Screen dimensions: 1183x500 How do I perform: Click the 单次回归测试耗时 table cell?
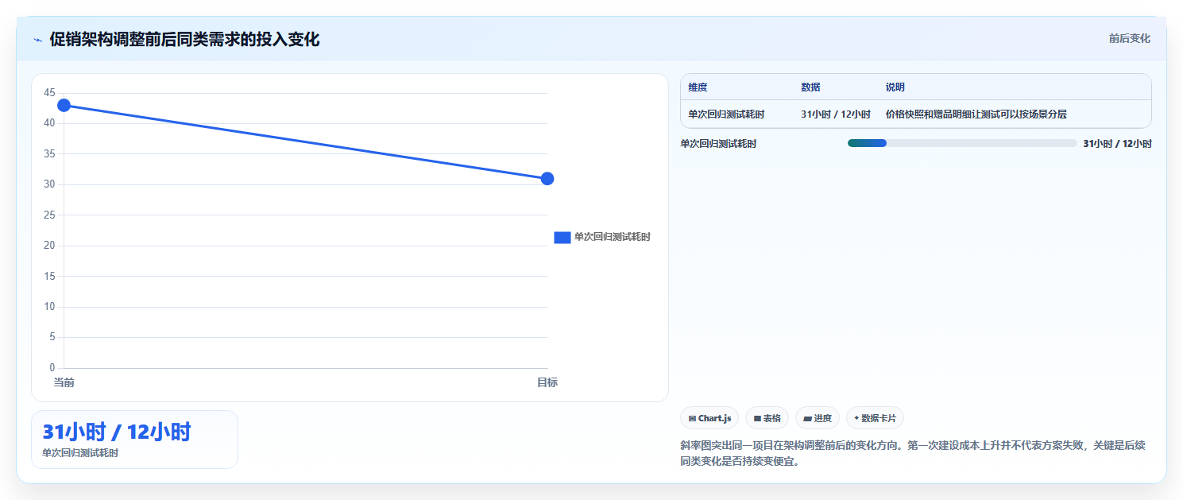click(726, 114)
